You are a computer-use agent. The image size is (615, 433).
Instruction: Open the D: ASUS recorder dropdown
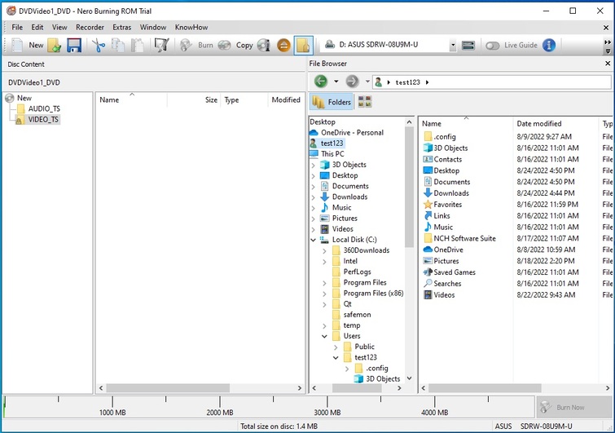[x=453, y=45]
